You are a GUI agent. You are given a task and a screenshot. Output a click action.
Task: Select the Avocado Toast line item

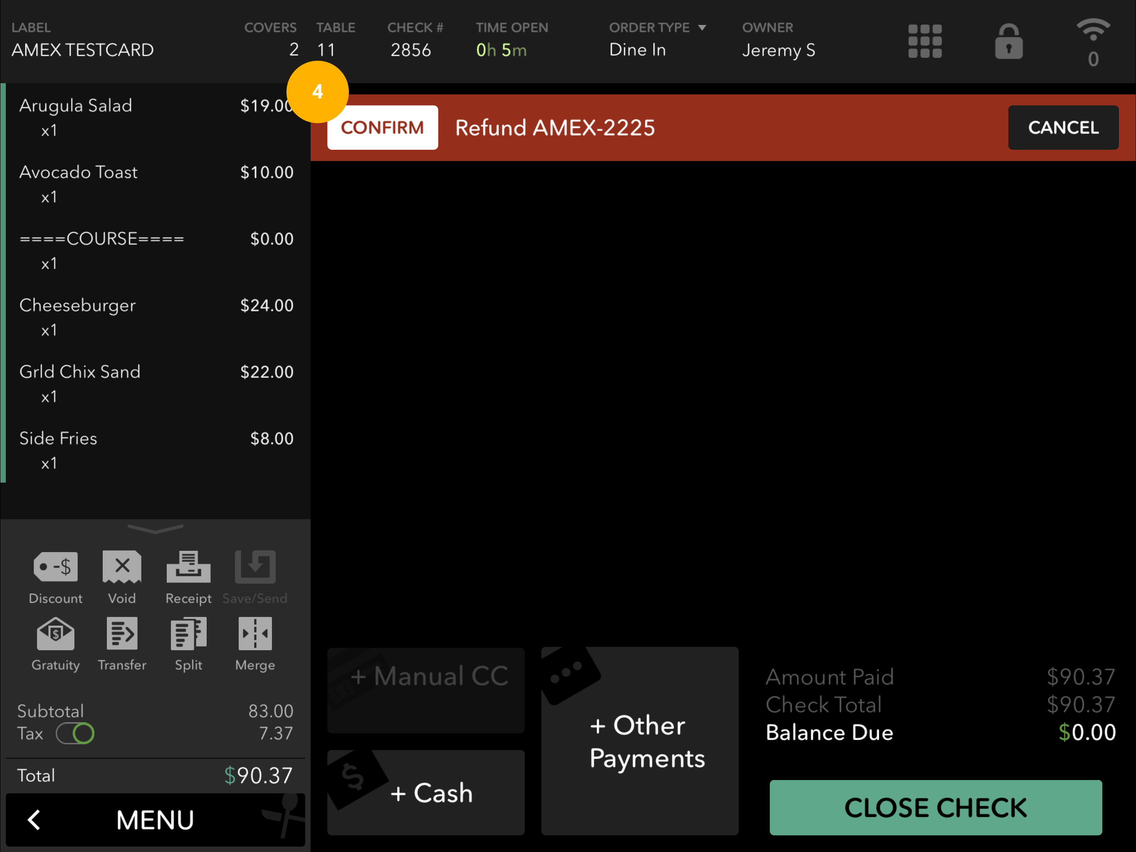(x=156, y=184)
